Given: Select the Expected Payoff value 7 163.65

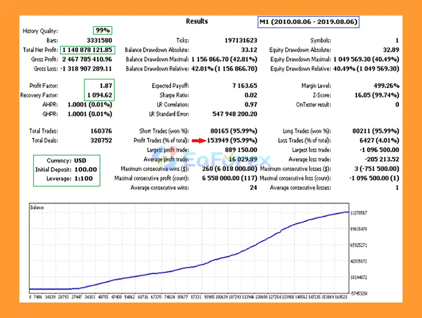Looking at the screenshot, I should 244,86.
